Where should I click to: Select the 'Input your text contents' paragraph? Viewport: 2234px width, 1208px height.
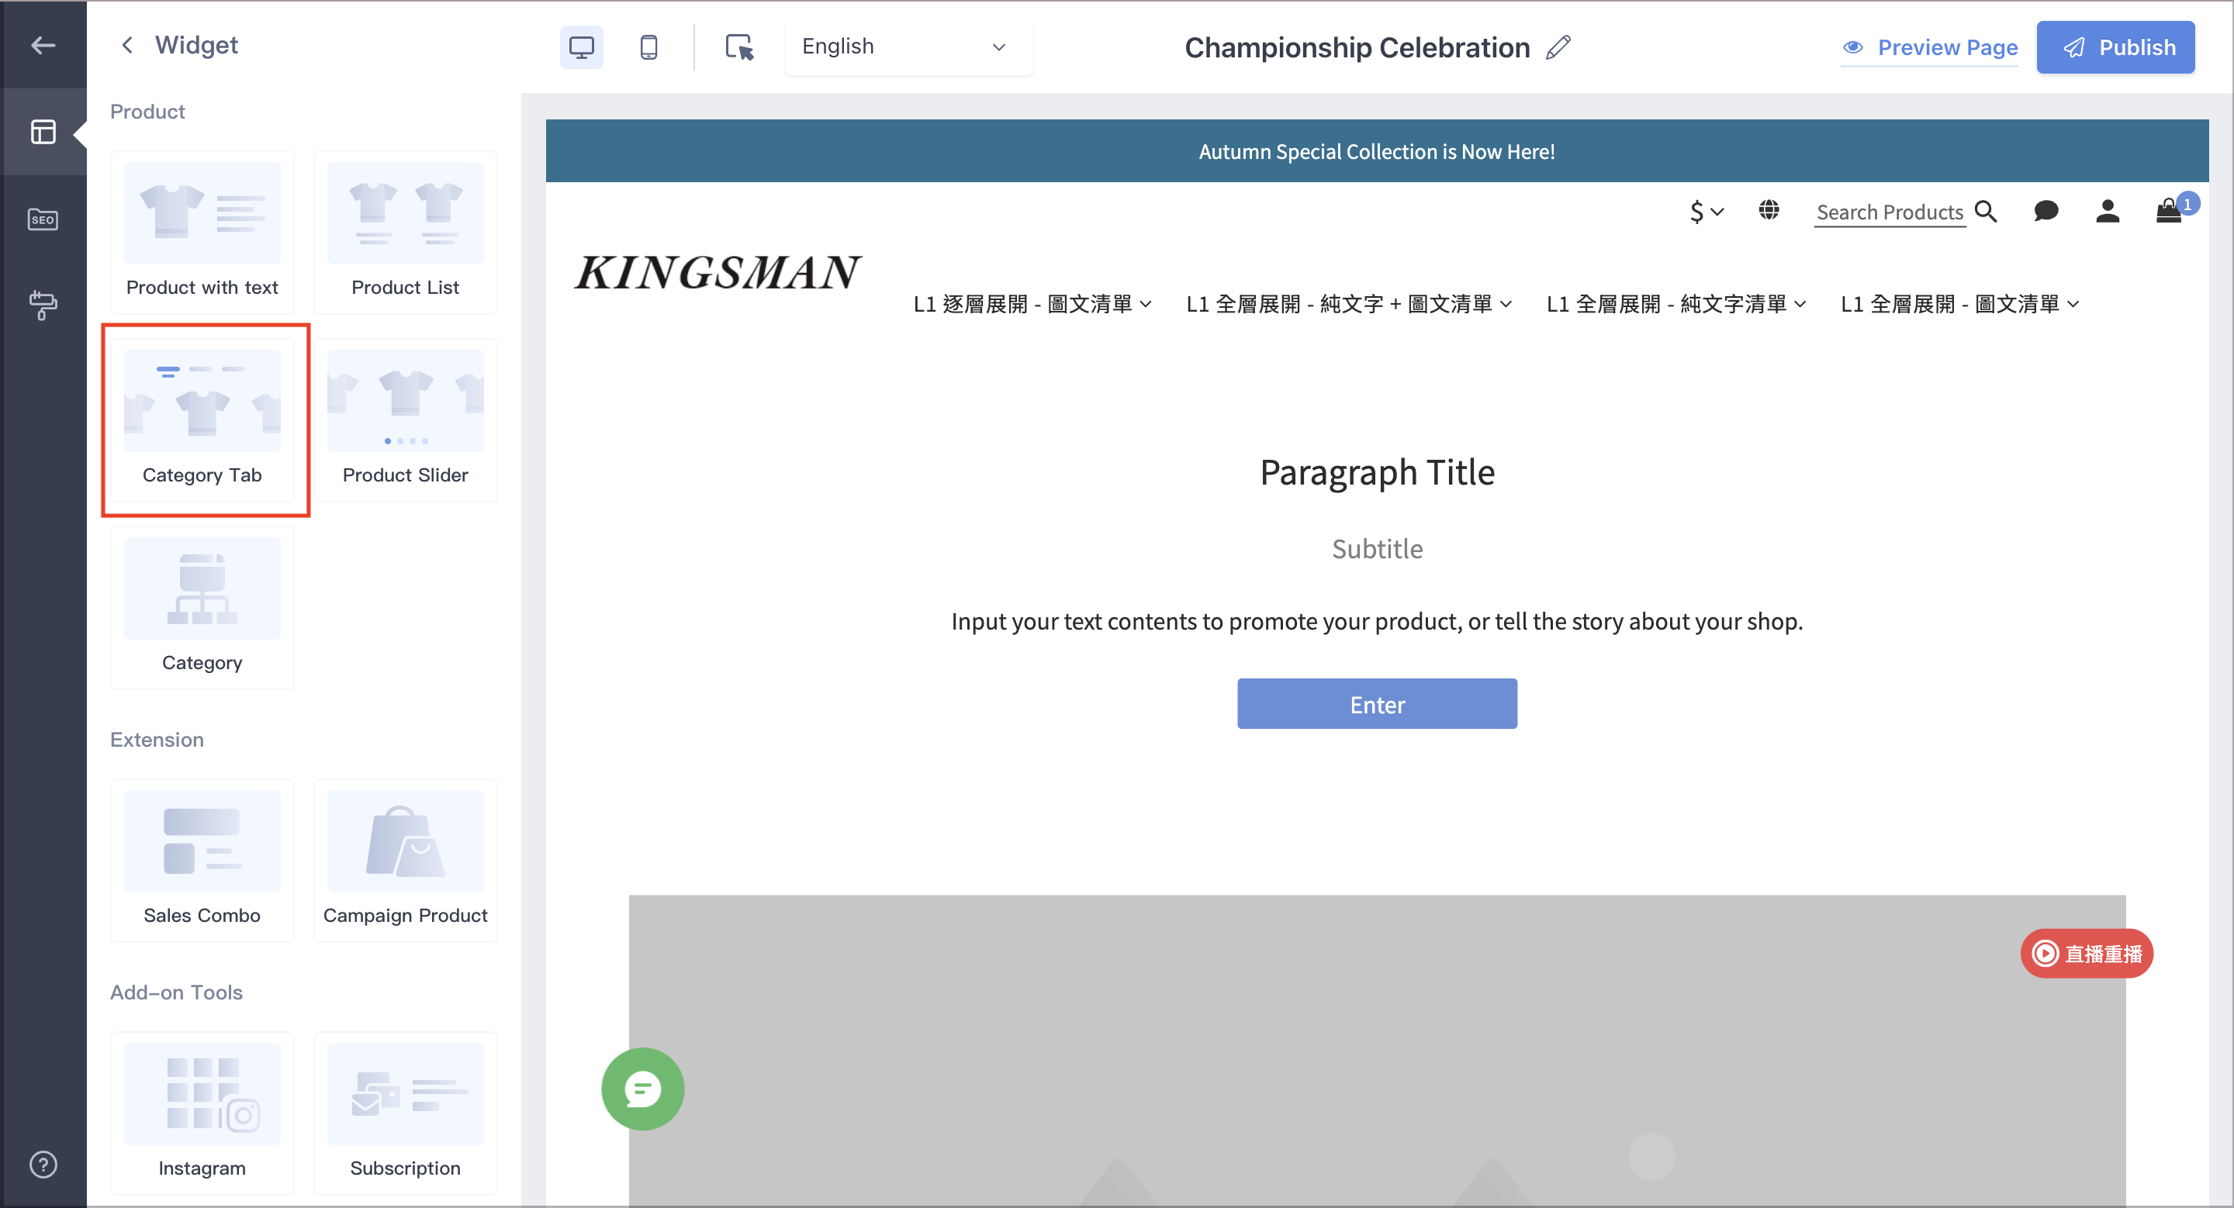pos(1377,621)
